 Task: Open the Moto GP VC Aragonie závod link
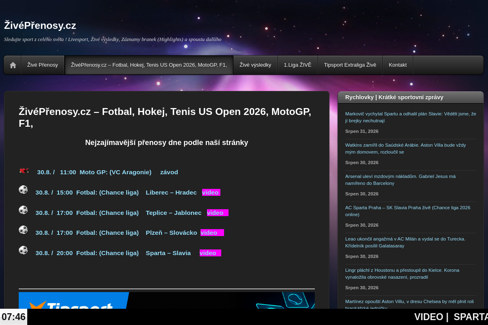(107, 172)
